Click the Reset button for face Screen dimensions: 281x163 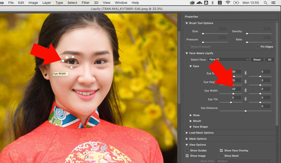[x=257, y=59]
